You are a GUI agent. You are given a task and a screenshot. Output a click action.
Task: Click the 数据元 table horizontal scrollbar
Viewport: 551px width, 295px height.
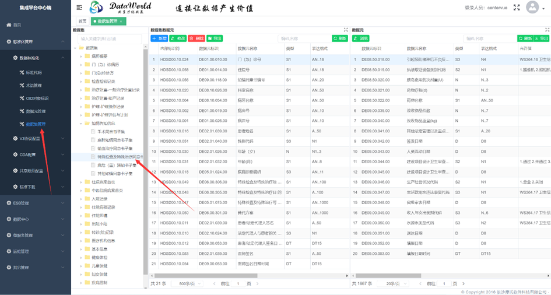tap(388, 276)
